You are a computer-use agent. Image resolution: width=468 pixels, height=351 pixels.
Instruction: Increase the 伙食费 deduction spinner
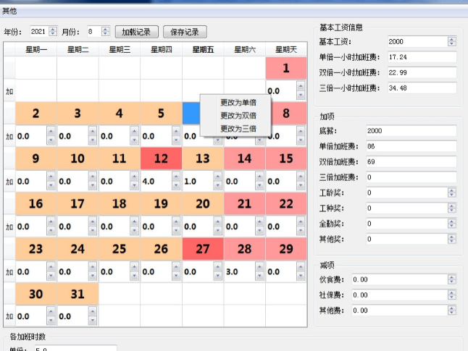tap(452, 276)
